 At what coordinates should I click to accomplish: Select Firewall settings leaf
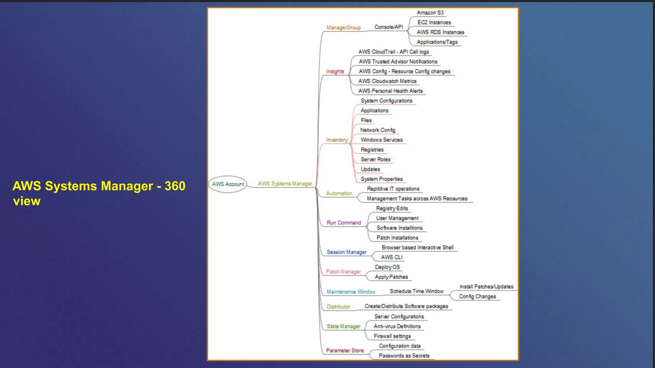392,336
